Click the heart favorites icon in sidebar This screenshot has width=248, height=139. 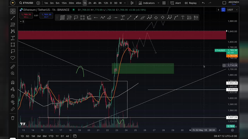[13, 58]
